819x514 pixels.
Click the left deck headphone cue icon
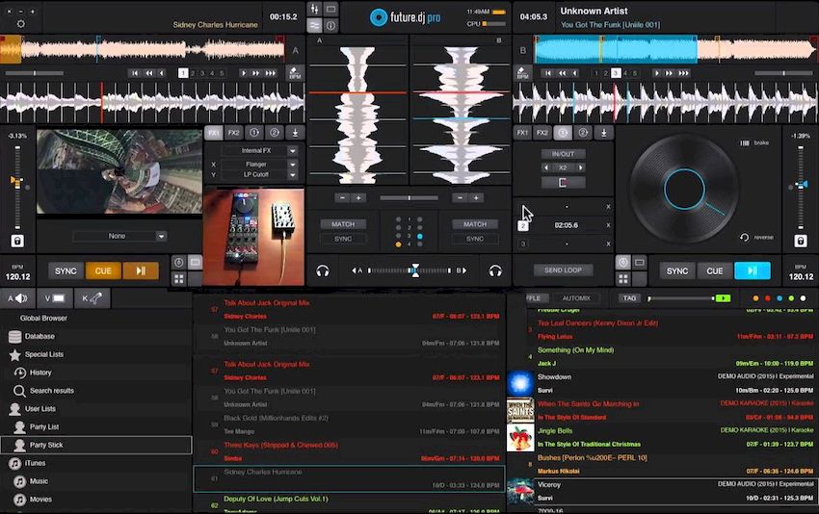point(323,271)
